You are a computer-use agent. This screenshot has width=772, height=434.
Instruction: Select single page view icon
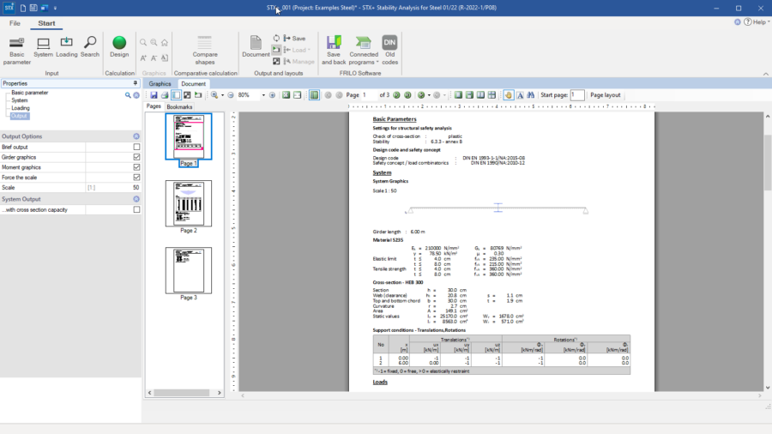458,95
